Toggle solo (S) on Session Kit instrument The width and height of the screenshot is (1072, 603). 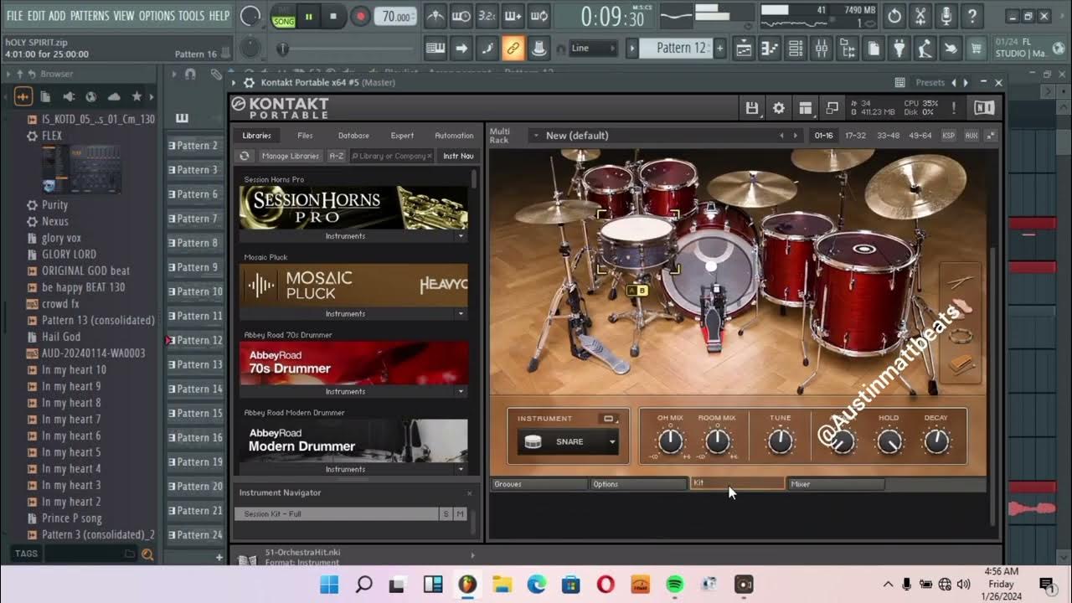[x=446, y=513]
